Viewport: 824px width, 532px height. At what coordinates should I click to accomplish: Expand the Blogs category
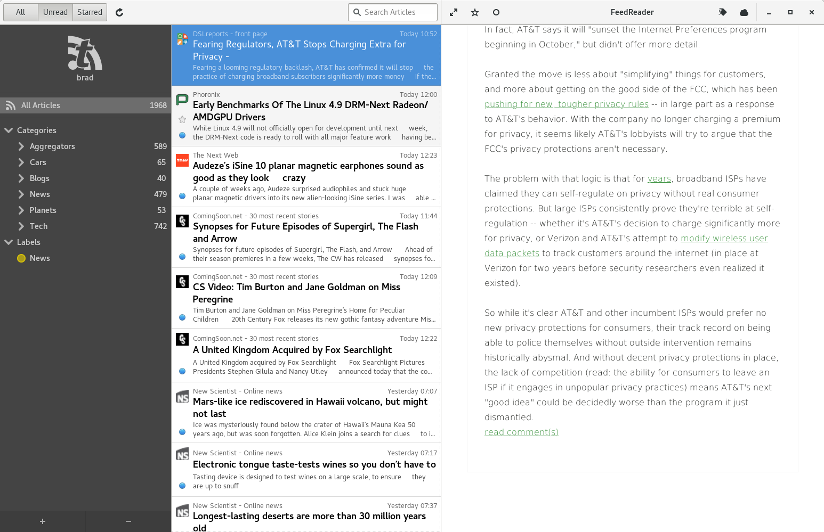(21, 178)
